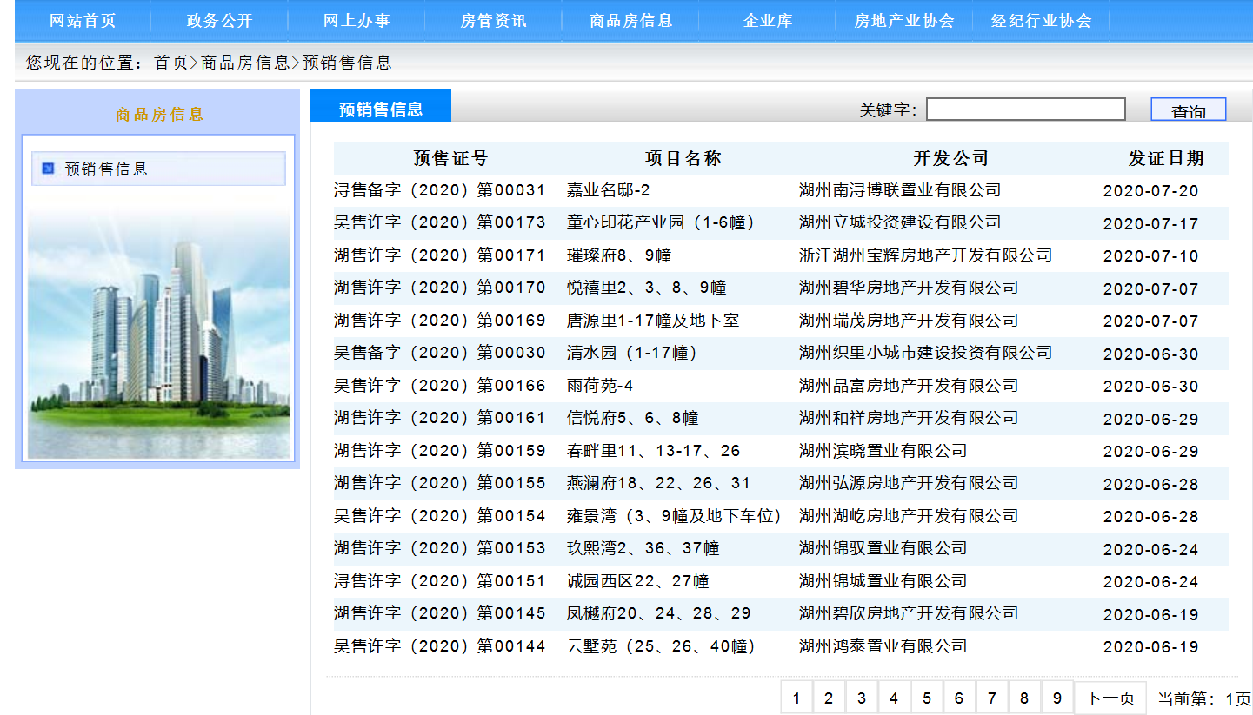Click company 湖州鸿泰置业有限公司
Screen dimensions: 1253x715
[x=883, y=646]
